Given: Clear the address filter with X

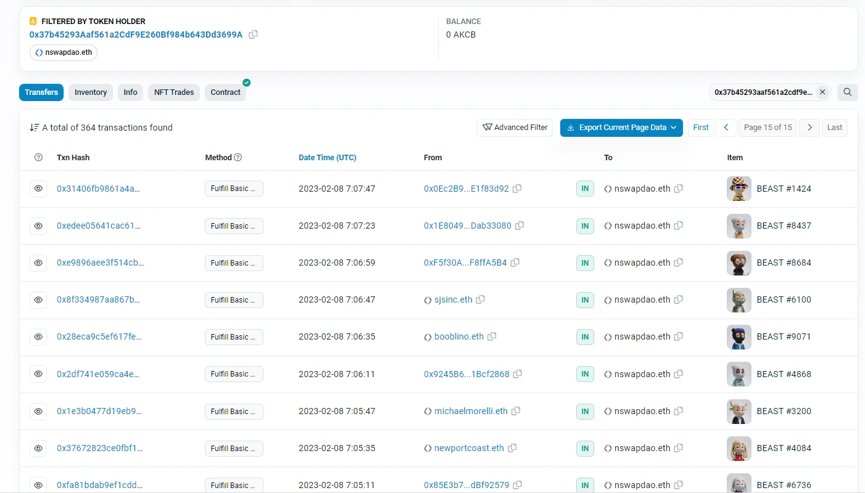Looking at the screenshot, I should click(x=822, y=92).
